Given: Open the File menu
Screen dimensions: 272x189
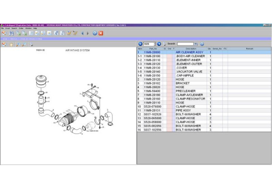Looking at the screenshot, I should pos(2,28).
